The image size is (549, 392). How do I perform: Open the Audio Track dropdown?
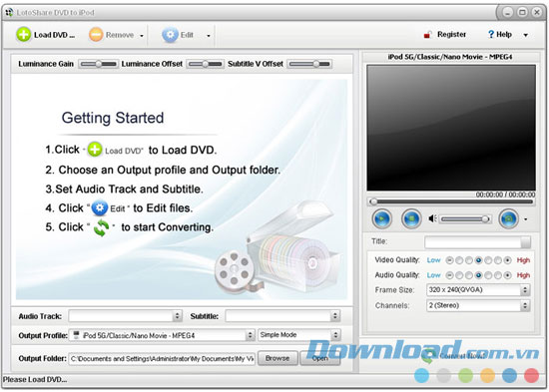pyautogui.click(x=178, y=316)
